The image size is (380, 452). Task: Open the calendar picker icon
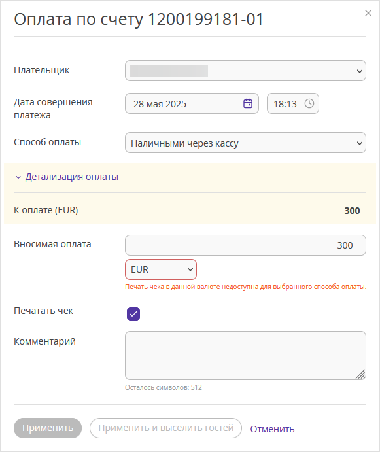point(248,103)
